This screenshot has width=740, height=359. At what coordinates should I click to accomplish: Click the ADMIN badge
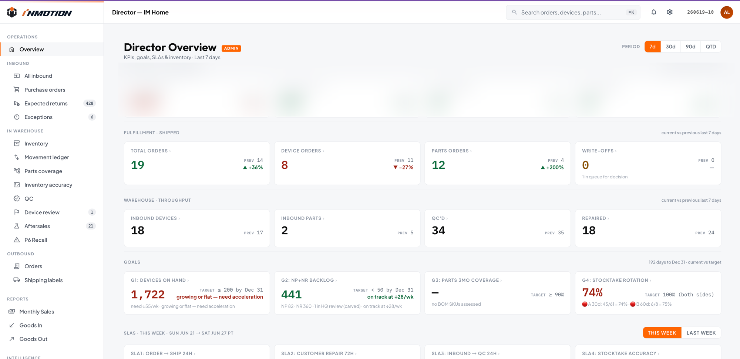[x=231, y=48]
